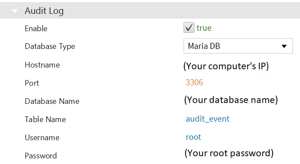This screenshot has width=300, height=164.
Task: Select the Maria DB combo box
Action: pos(238,46)
